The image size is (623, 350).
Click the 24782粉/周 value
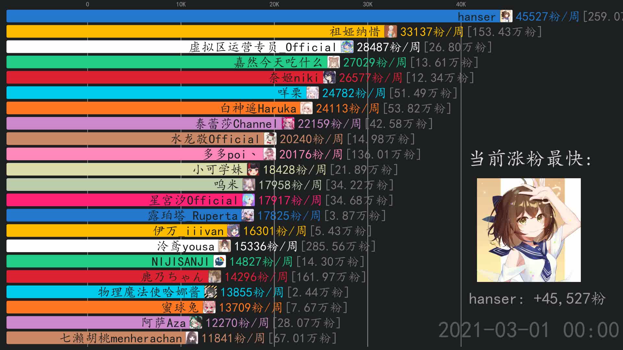(354, 93)
